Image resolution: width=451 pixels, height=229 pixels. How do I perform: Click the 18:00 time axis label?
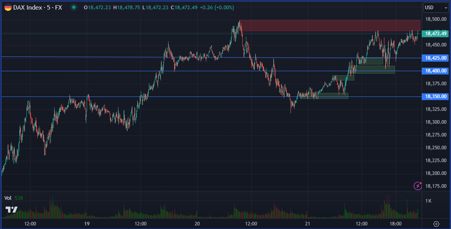(x=396, y=223)
